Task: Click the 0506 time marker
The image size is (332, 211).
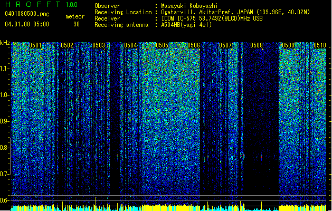Action: point(194,45)
